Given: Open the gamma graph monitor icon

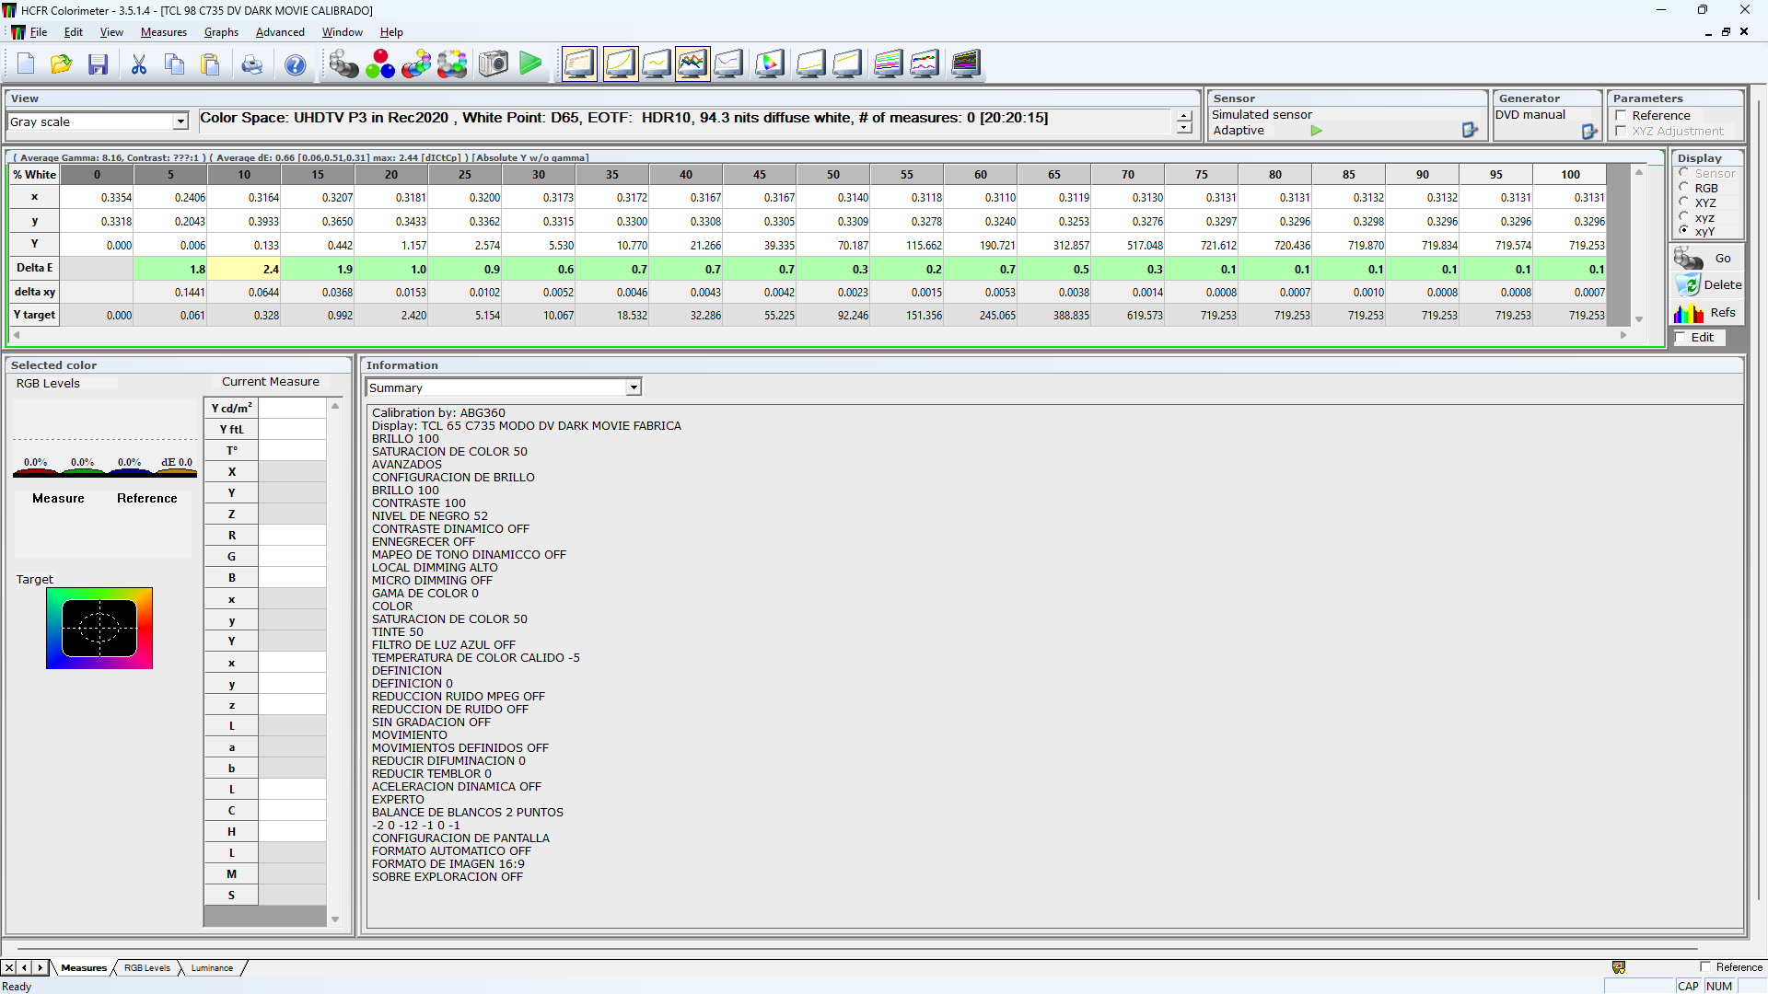Looking at the screenshot, I should tap(657, 64).
